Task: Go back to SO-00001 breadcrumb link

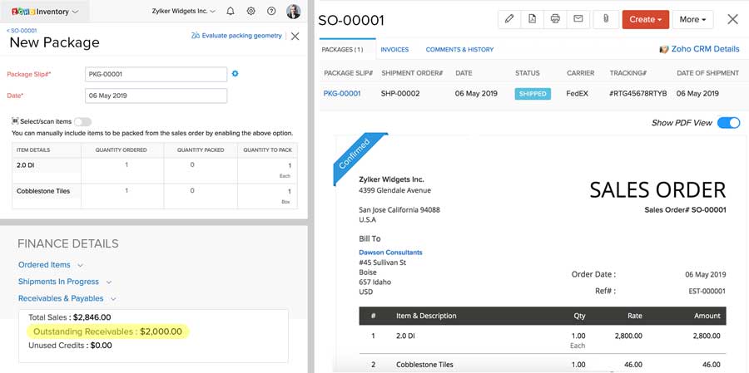Action: click(22, 30)
